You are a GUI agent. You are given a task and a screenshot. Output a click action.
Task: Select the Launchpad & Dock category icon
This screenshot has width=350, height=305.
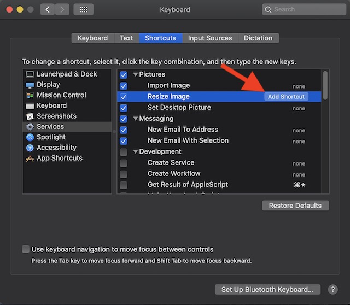point(30,74)
